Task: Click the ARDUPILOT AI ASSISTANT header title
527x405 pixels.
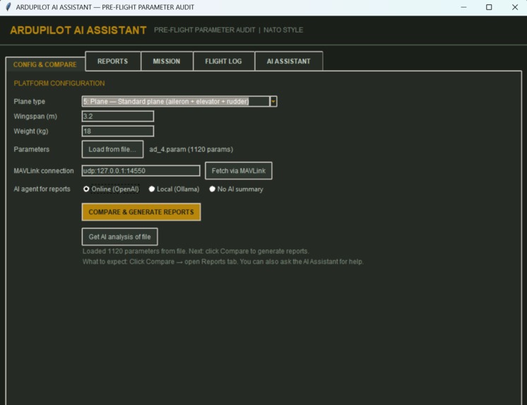Action: [x=78, y=30]
